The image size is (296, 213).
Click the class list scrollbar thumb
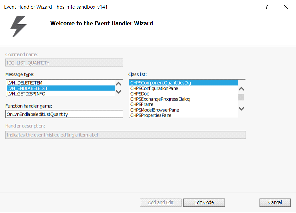[241, 97]
